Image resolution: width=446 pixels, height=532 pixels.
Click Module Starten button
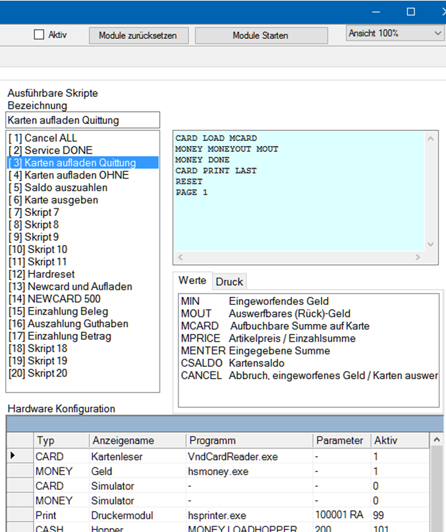tap(261, 36)
